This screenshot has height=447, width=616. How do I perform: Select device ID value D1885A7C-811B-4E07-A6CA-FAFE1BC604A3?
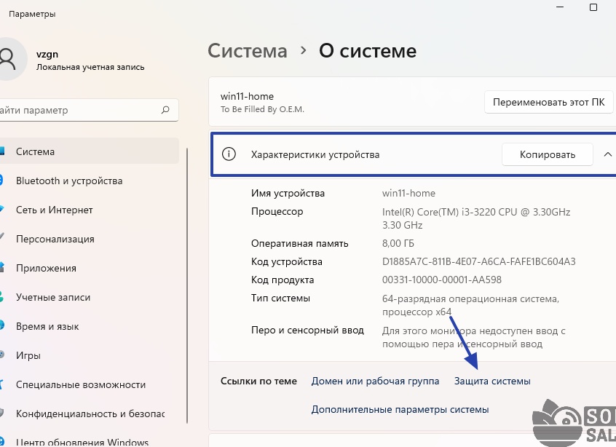click(x=478, y=261)
